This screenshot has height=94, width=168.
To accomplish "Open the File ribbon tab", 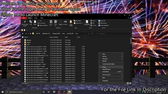I will [x=24, y=18].
